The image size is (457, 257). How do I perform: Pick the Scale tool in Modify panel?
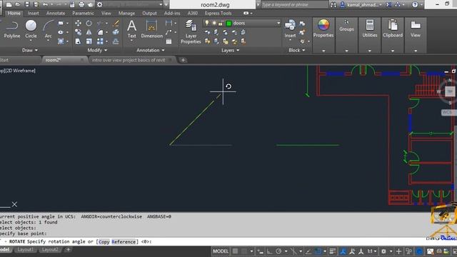point(89,41)
